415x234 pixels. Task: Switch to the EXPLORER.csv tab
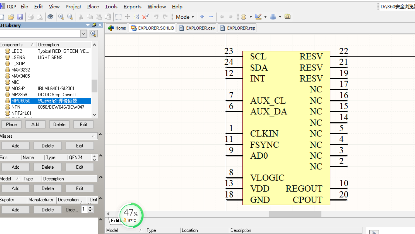[197, 28]
